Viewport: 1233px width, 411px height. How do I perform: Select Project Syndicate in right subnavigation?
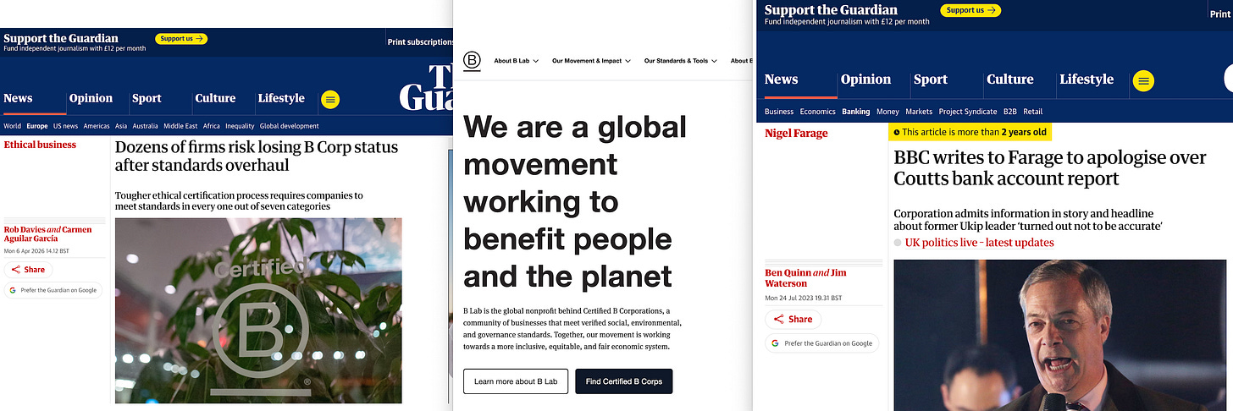[x=968, y=112]
